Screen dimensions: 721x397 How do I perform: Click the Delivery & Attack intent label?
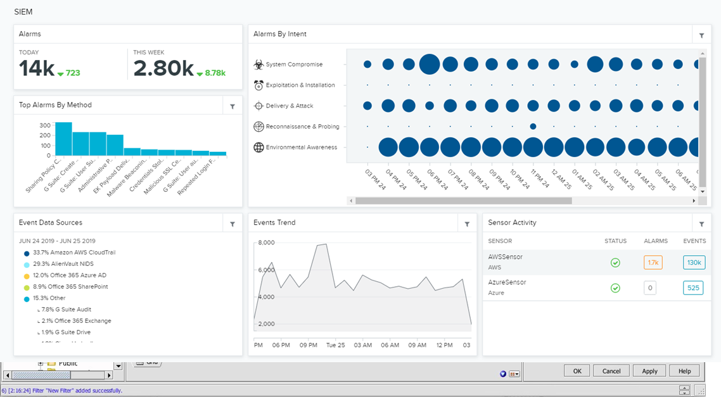pyautogui.click(x=290, y=106)
